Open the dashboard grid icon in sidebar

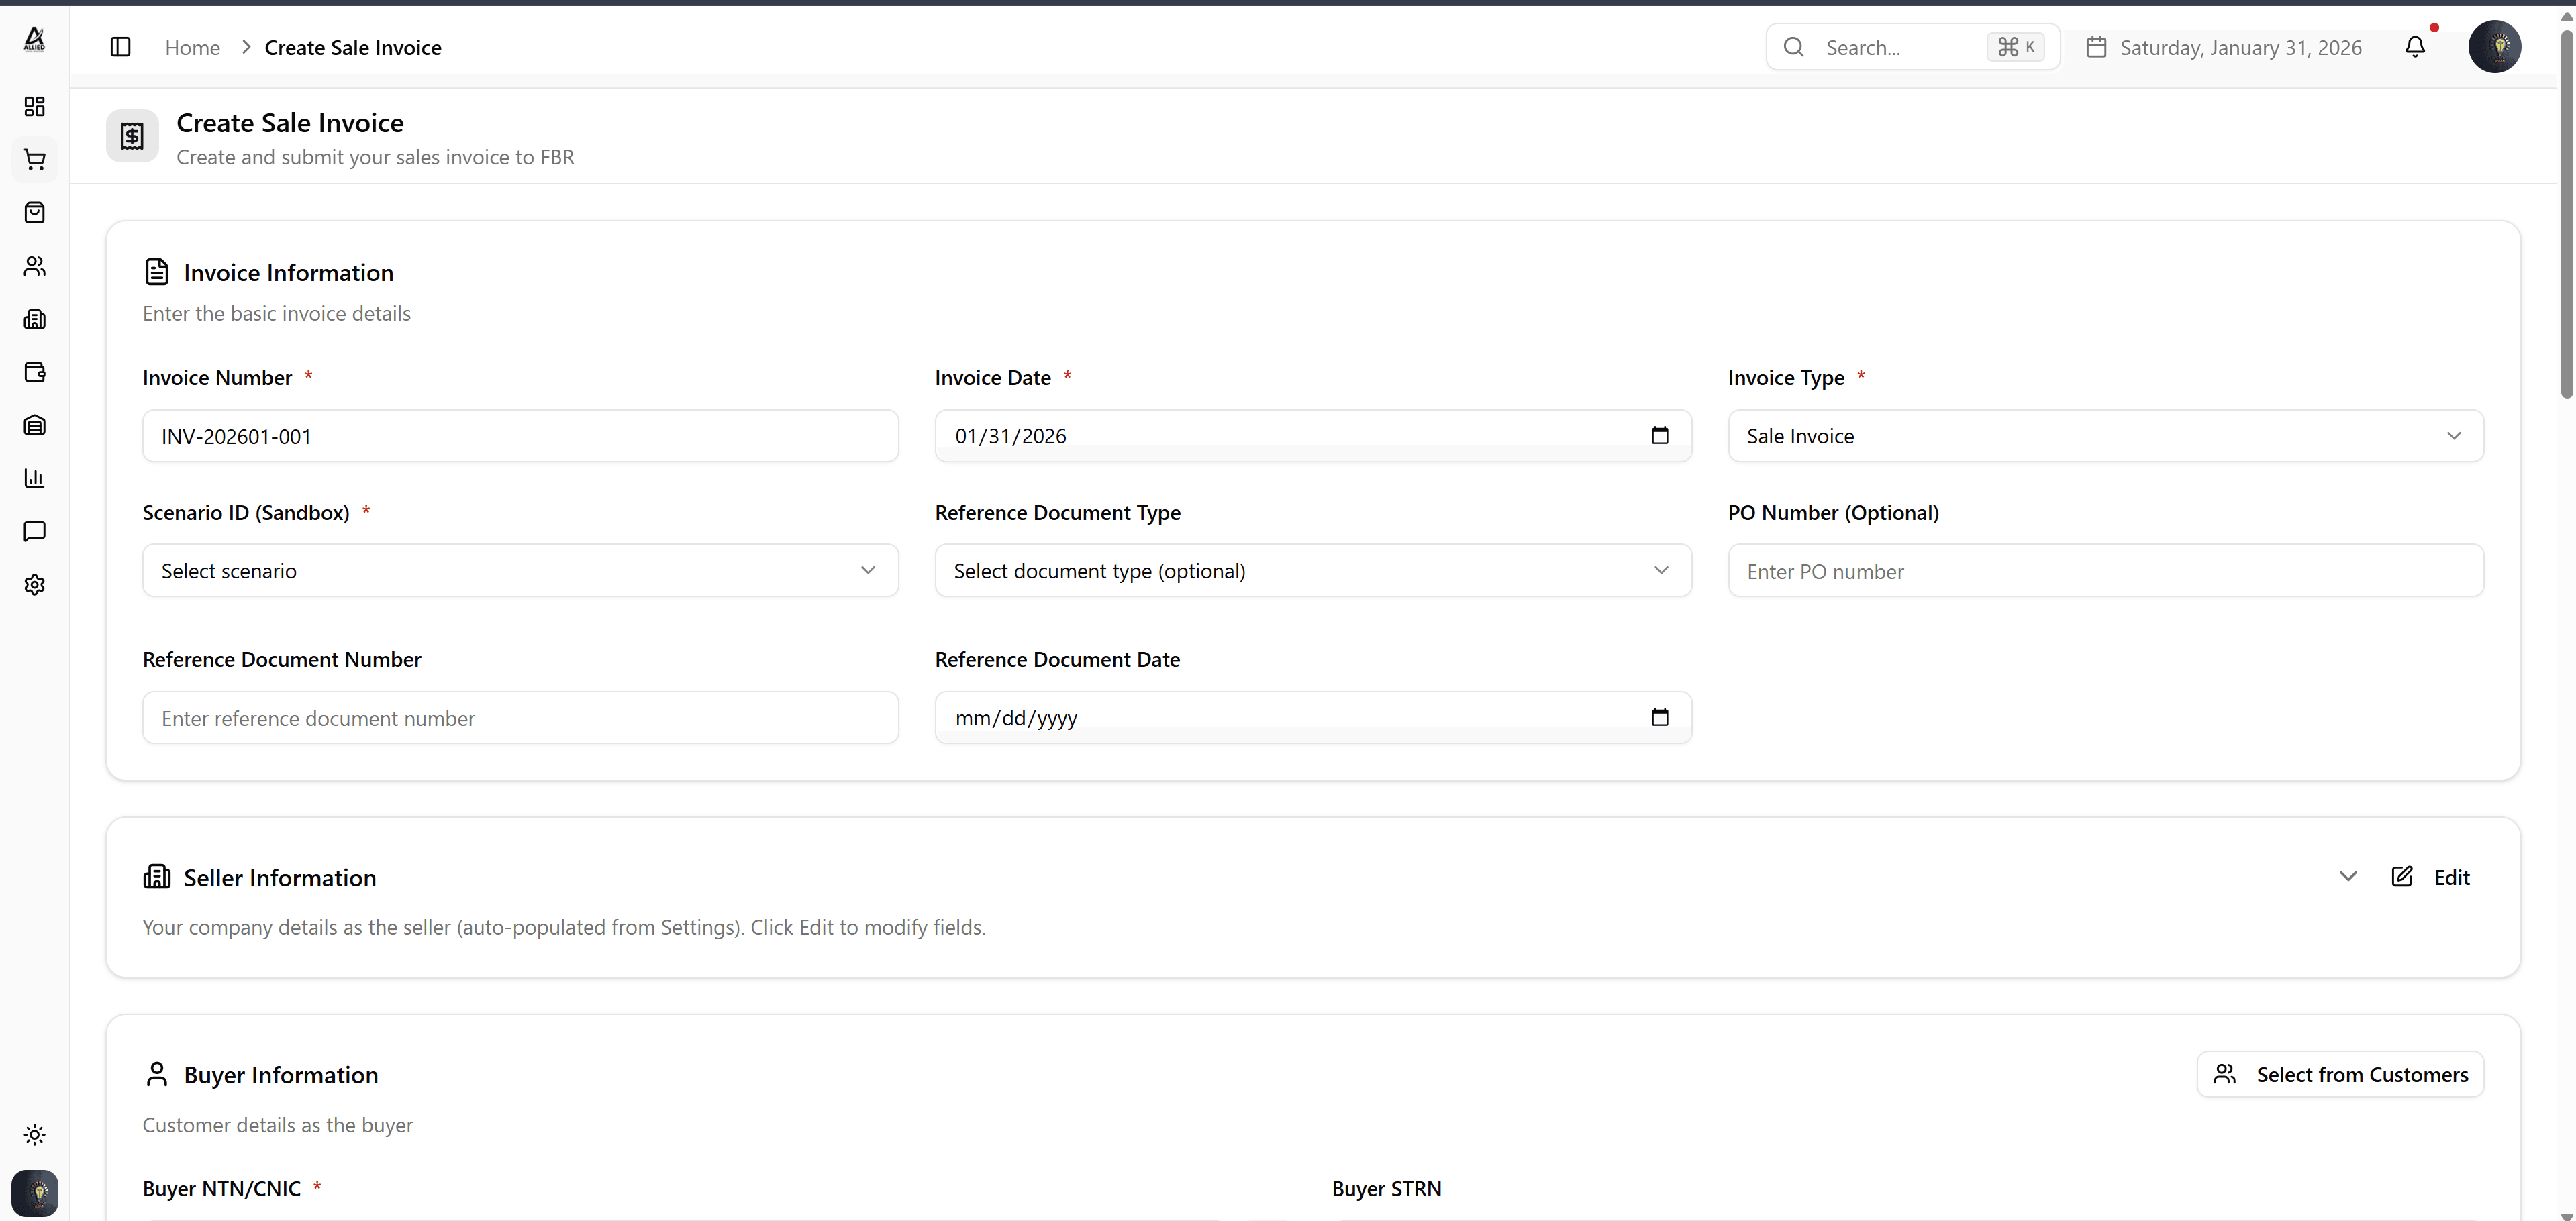coord(35,106)
